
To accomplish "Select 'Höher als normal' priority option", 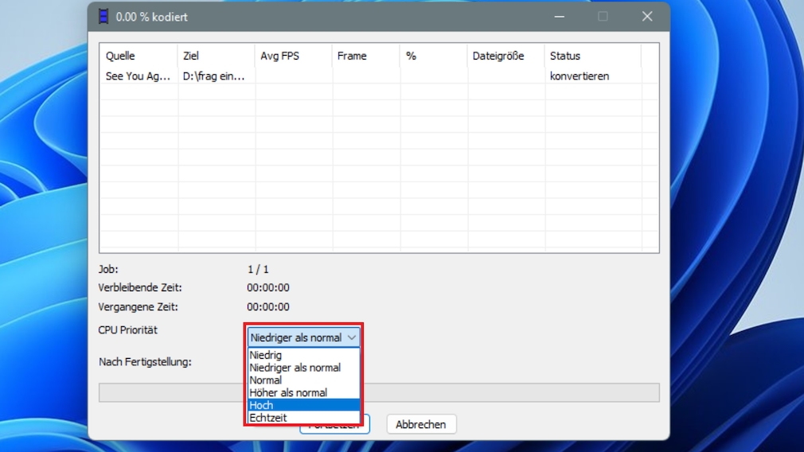I will [288, 392].
